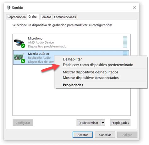
Task: Select Establecer como dispositivo predeterminado
Action: coord(98,65)
